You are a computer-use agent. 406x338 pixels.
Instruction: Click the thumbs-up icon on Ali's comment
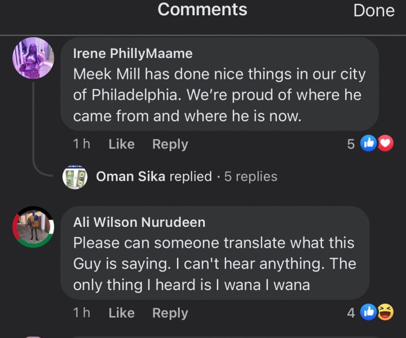coord(370,313)
